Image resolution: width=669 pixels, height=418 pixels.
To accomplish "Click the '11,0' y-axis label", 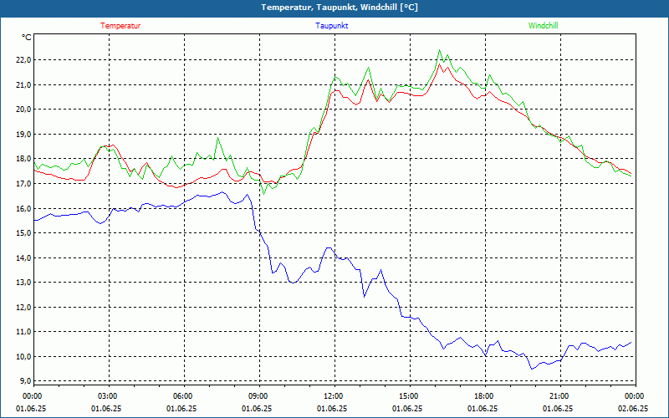I will (23, 331).
